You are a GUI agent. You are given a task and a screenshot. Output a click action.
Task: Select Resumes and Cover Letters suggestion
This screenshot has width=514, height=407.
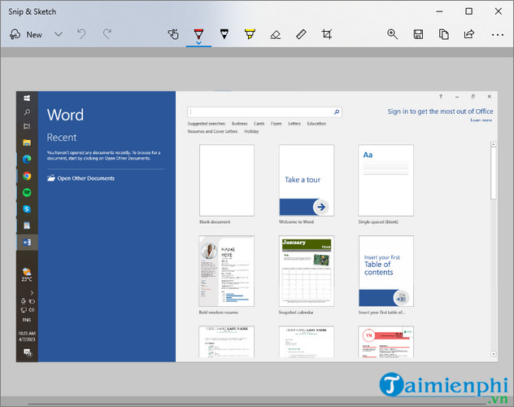(212, 132)
